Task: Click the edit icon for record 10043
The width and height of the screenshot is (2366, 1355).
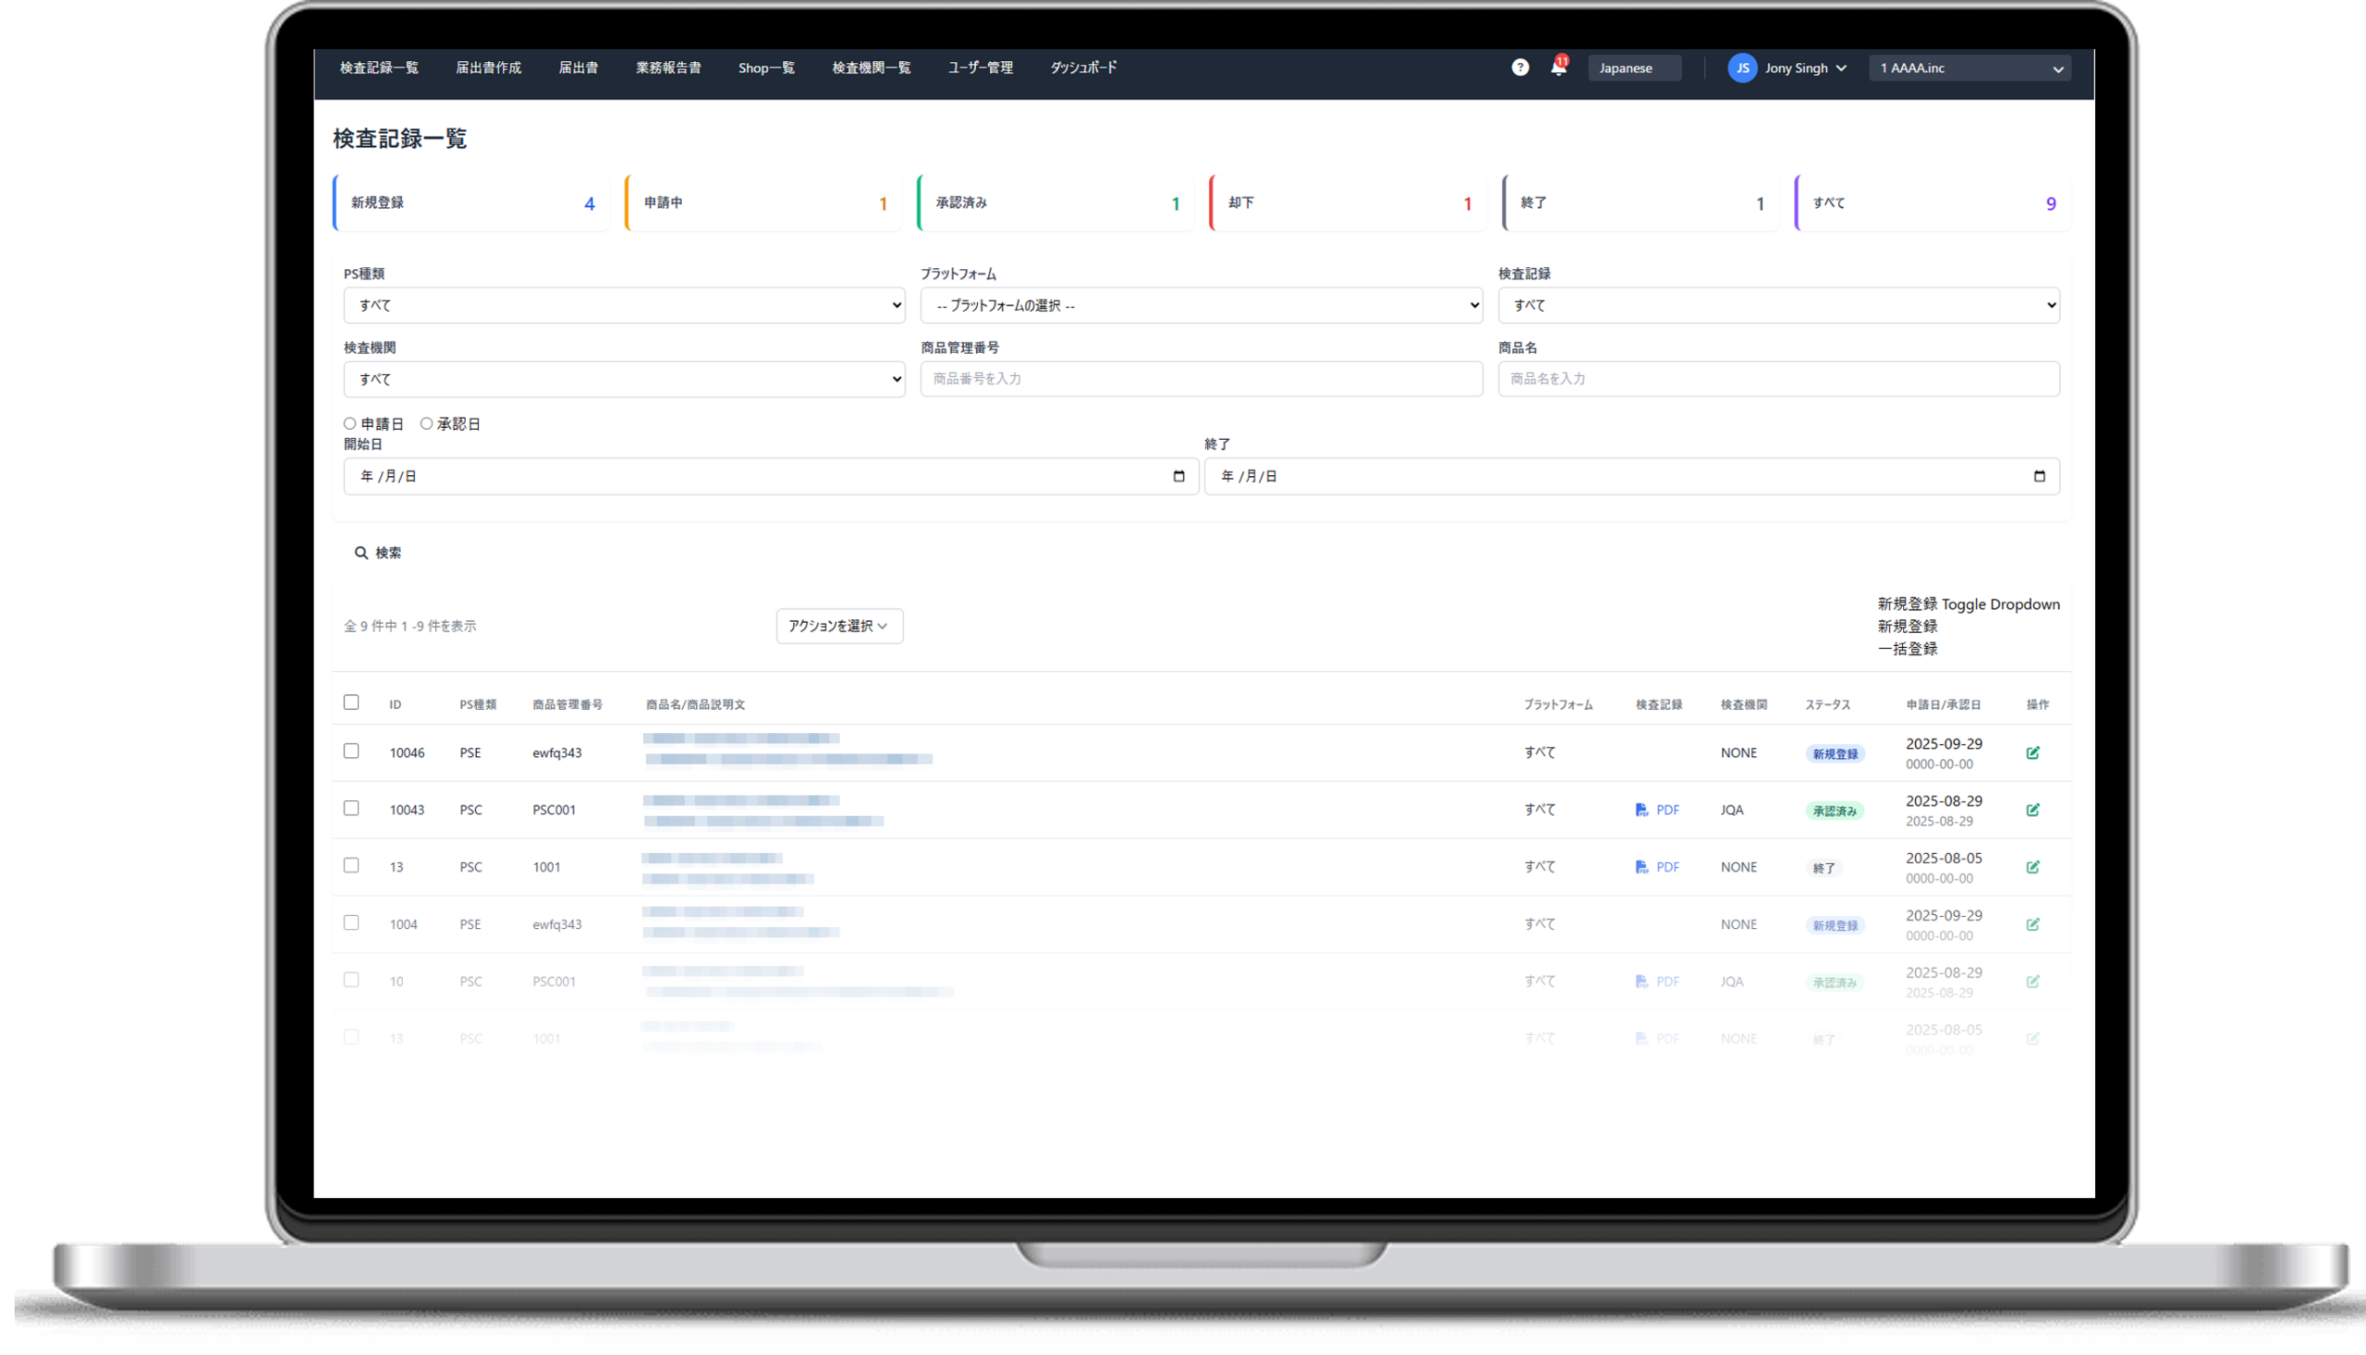Action: click(x=2032, y=810)
